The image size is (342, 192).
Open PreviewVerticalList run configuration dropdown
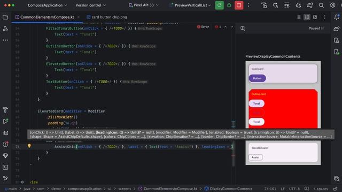(190, 5)
